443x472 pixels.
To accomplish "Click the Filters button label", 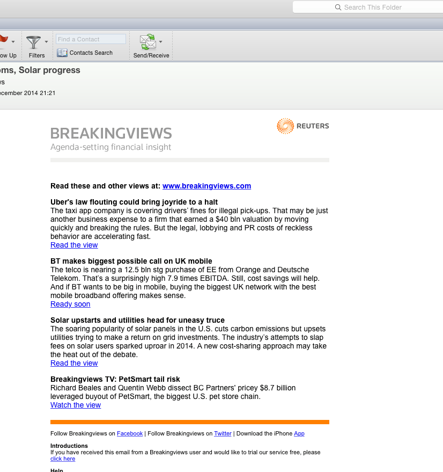I will tap(36, 55).
